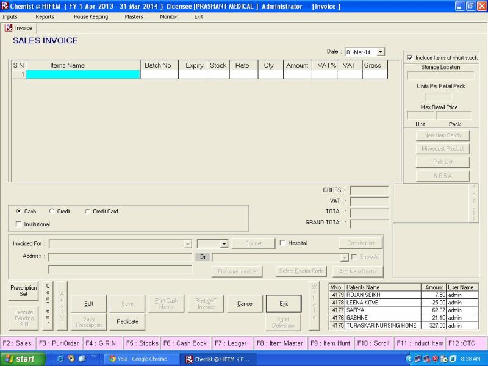Select the Credit payment option

pyautogui.click(x=52, y=211)
